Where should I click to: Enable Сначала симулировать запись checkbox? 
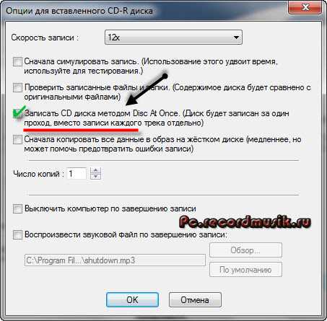pyautogui.click(x=17, y=61)
